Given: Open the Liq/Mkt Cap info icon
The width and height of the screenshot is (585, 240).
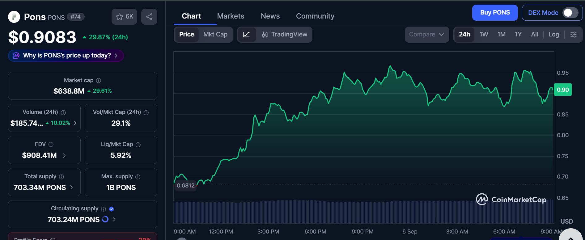Looking at the screenshot, I should tap(138, 145).
